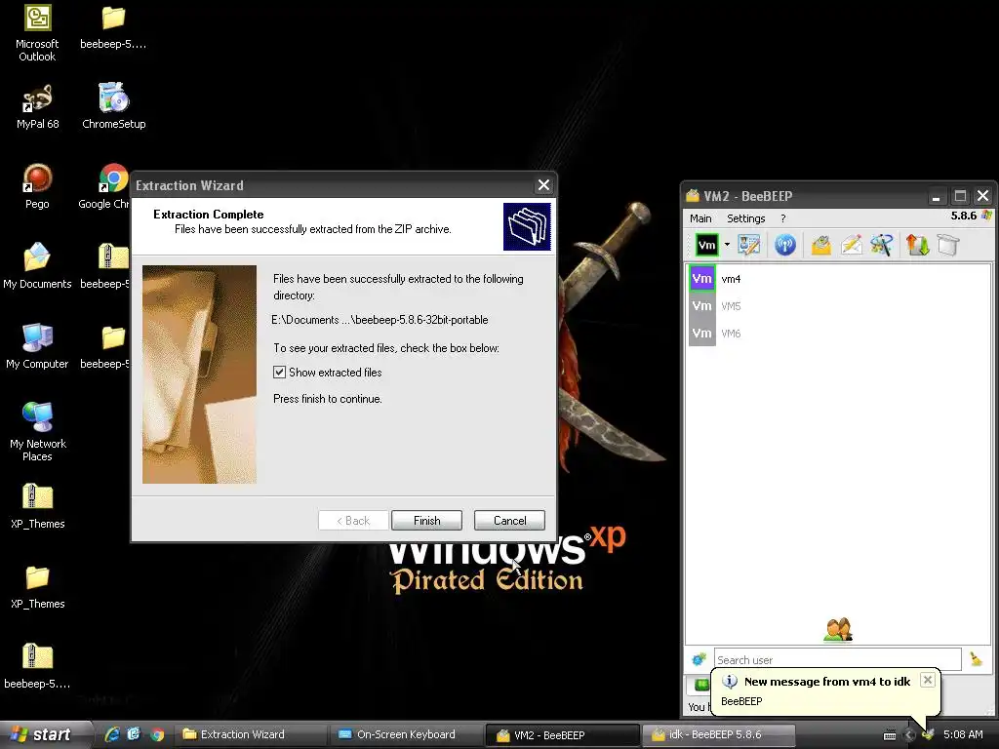Select the My Network Places desktop icon
Screen dimensions: 999x749
pos(38,432)
